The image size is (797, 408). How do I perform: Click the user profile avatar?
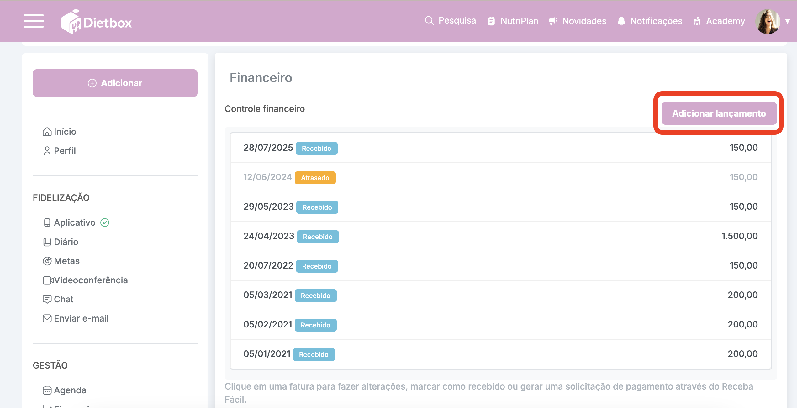click(768, 21)
